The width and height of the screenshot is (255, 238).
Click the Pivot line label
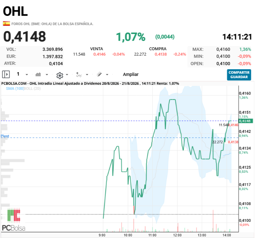(5, 136)
